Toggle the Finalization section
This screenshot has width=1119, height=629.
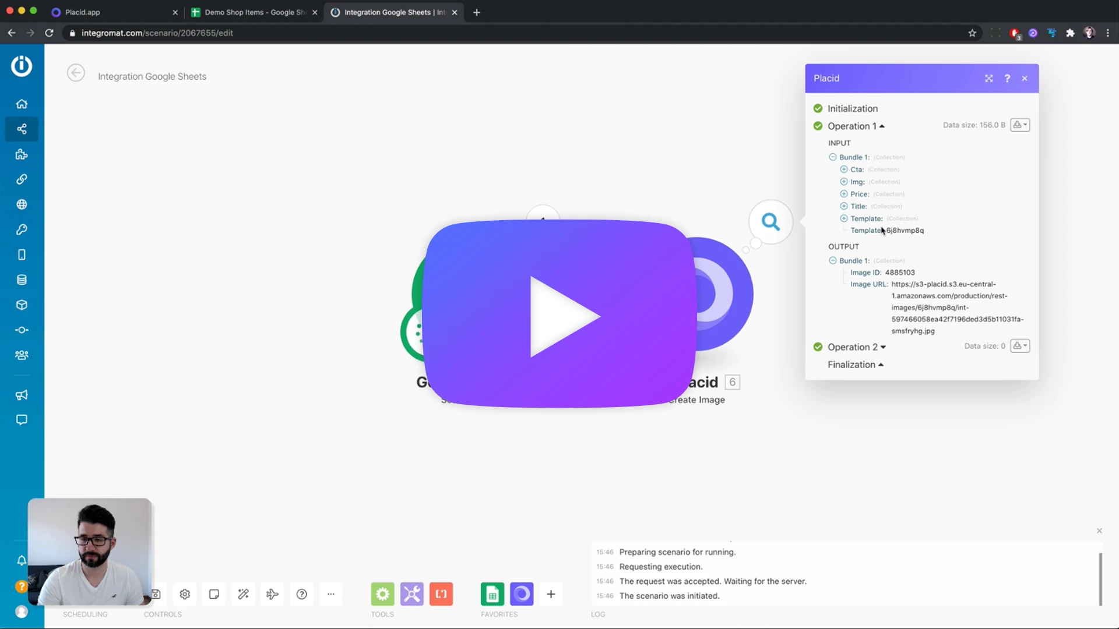pyautogui.click(x=856, y=365)
